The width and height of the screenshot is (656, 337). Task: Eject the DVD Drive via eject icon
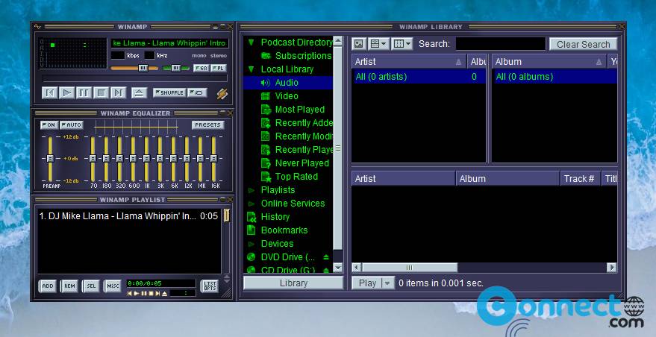click(326, 256)
